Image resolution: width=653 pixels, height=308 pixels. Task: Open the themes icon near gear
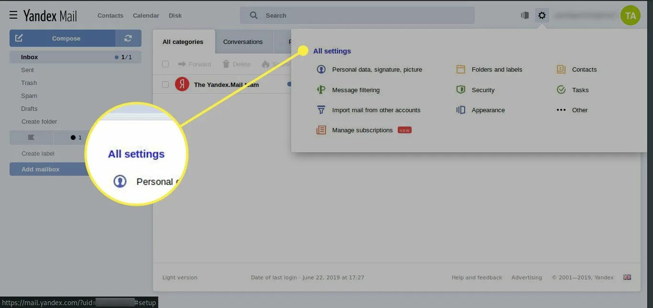pos(525,15)
